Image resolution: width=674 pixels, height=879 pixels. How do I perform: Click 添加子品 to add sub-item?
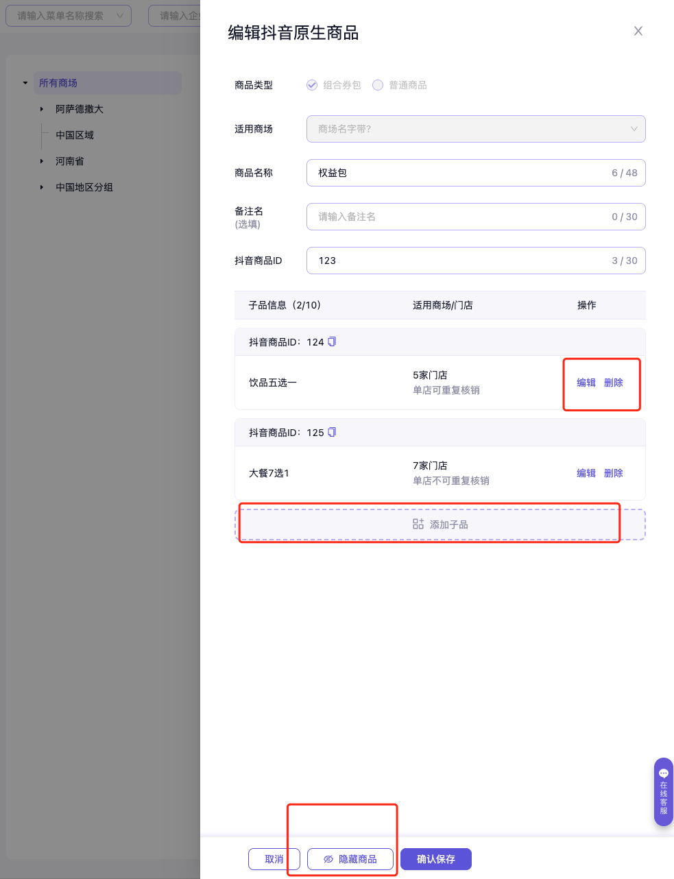pos(440,525)
